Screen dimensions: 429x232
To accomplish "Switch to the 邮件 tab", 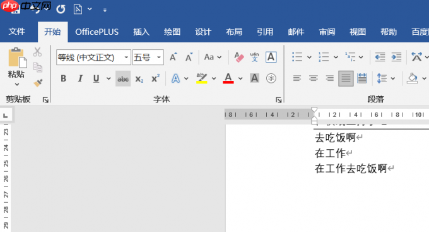I will (296, 32).
